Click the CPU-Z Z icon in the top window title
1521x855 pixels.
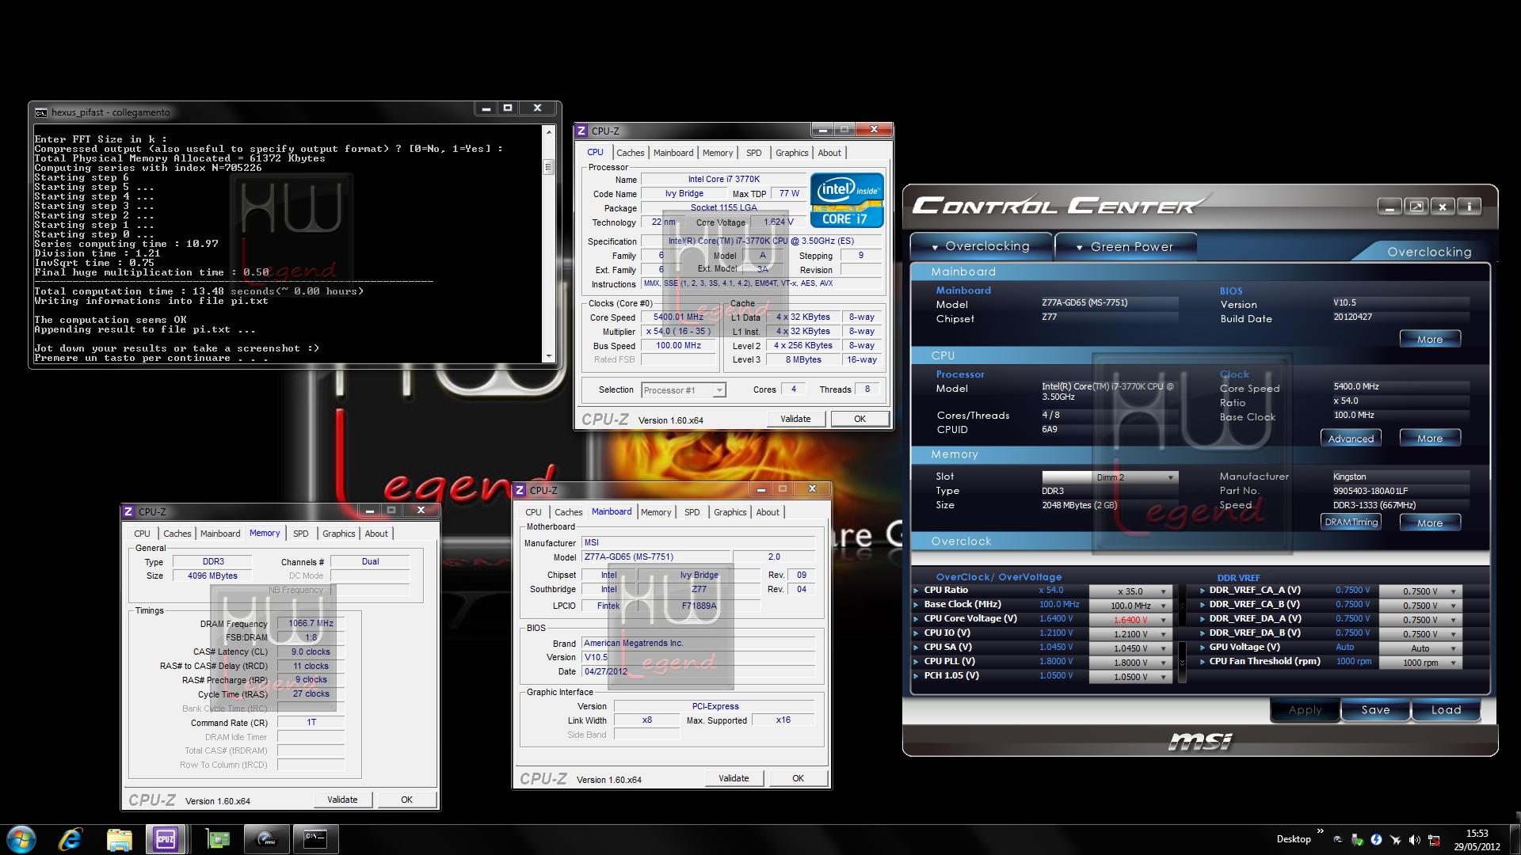[x=581, y=131]
